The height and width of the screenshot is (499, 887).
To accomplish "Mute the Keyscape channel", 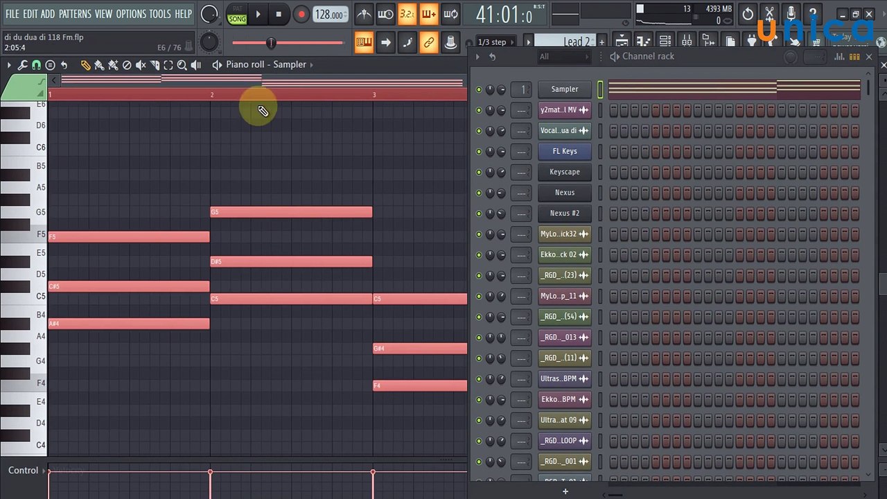I will [479, 172].
